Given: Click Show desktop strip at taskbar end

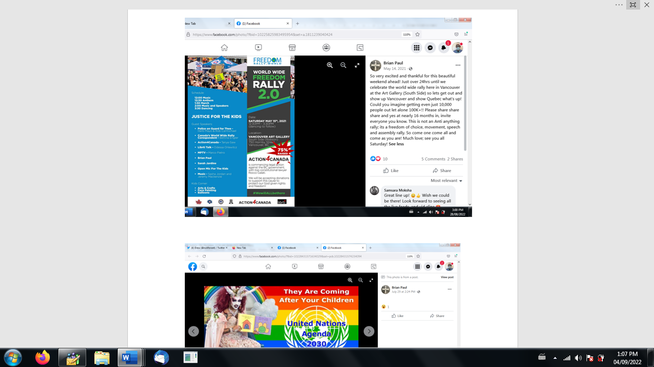Looking at the screenshot, I should [651, 357].
